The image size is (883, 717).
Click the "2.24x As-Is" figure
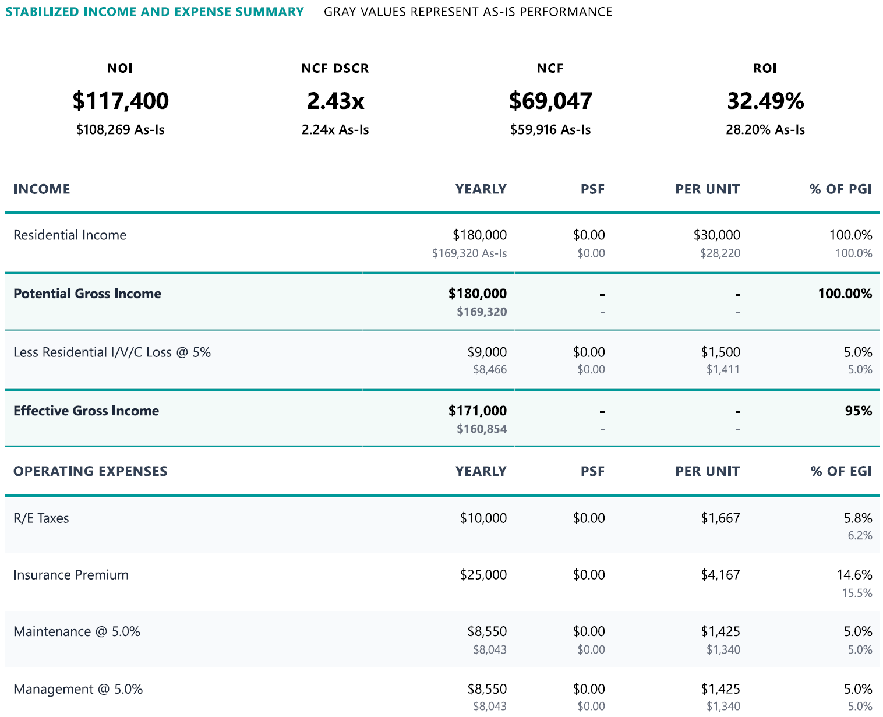click(335, 129)
